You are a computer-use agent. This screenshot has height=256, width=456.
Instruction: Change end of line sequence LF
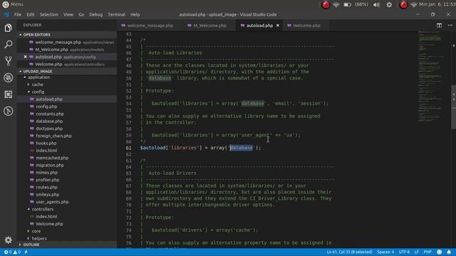(x=416, y=252)
